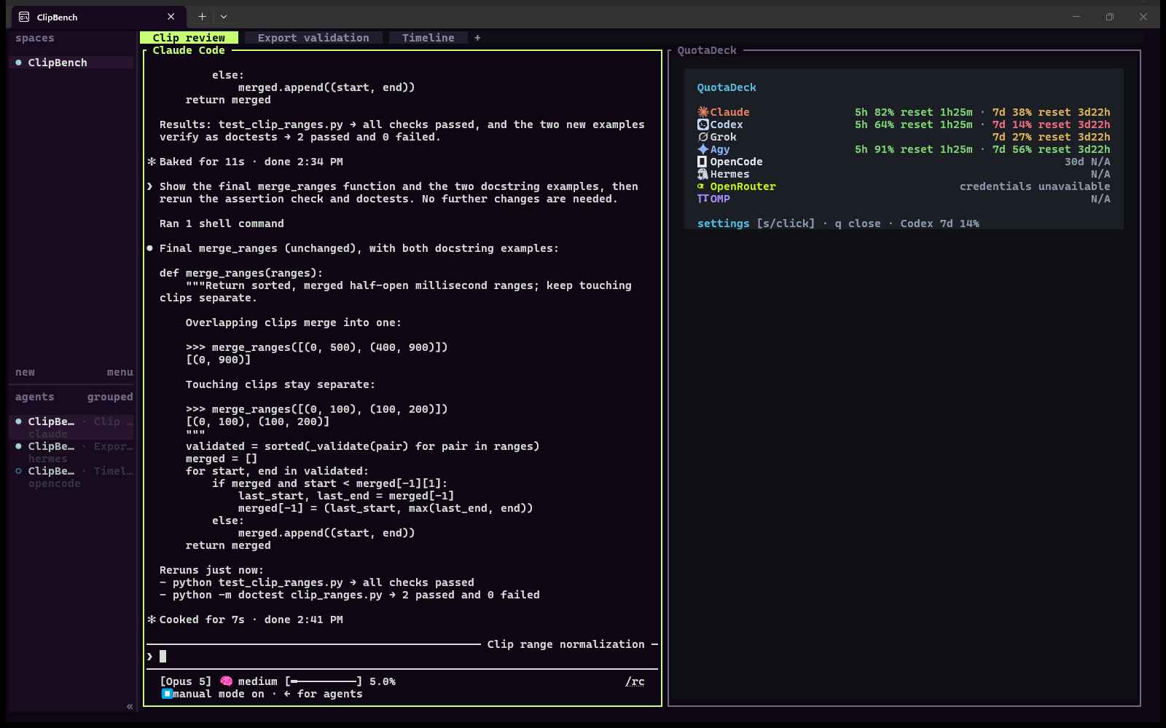This screenshot has height=728, width=1166.
Task: Click the Grok slashed-circle icon
Action: (703, 137)
